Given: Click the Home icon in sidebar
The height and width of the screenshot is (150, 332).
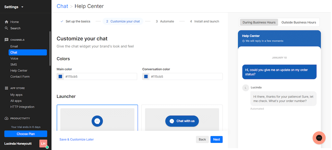Looking at the screenshot, I should [6, 22].
